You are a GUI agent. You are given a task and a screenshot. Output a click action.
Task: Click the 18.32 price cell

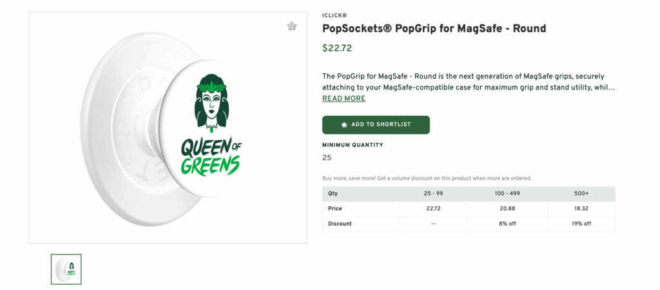pos(581,209)
